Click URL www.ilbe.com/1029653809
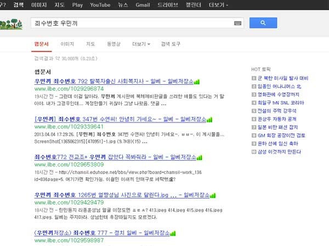 (x=69, y=165)
